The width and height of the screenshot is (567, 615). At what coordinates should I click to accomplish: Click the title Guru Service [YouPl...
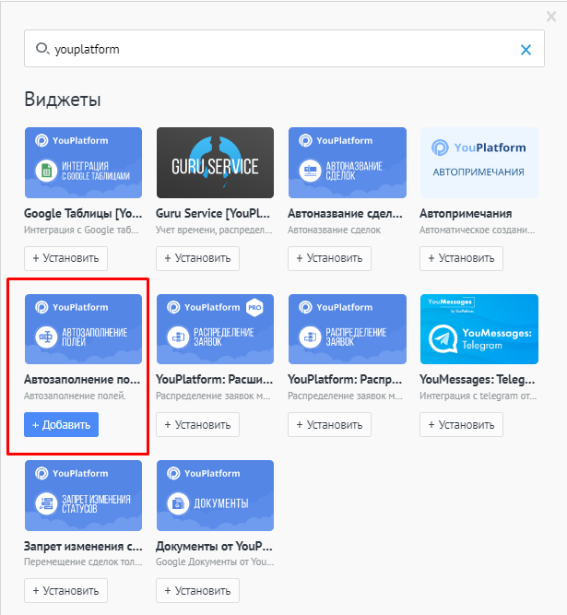(213, 213)
